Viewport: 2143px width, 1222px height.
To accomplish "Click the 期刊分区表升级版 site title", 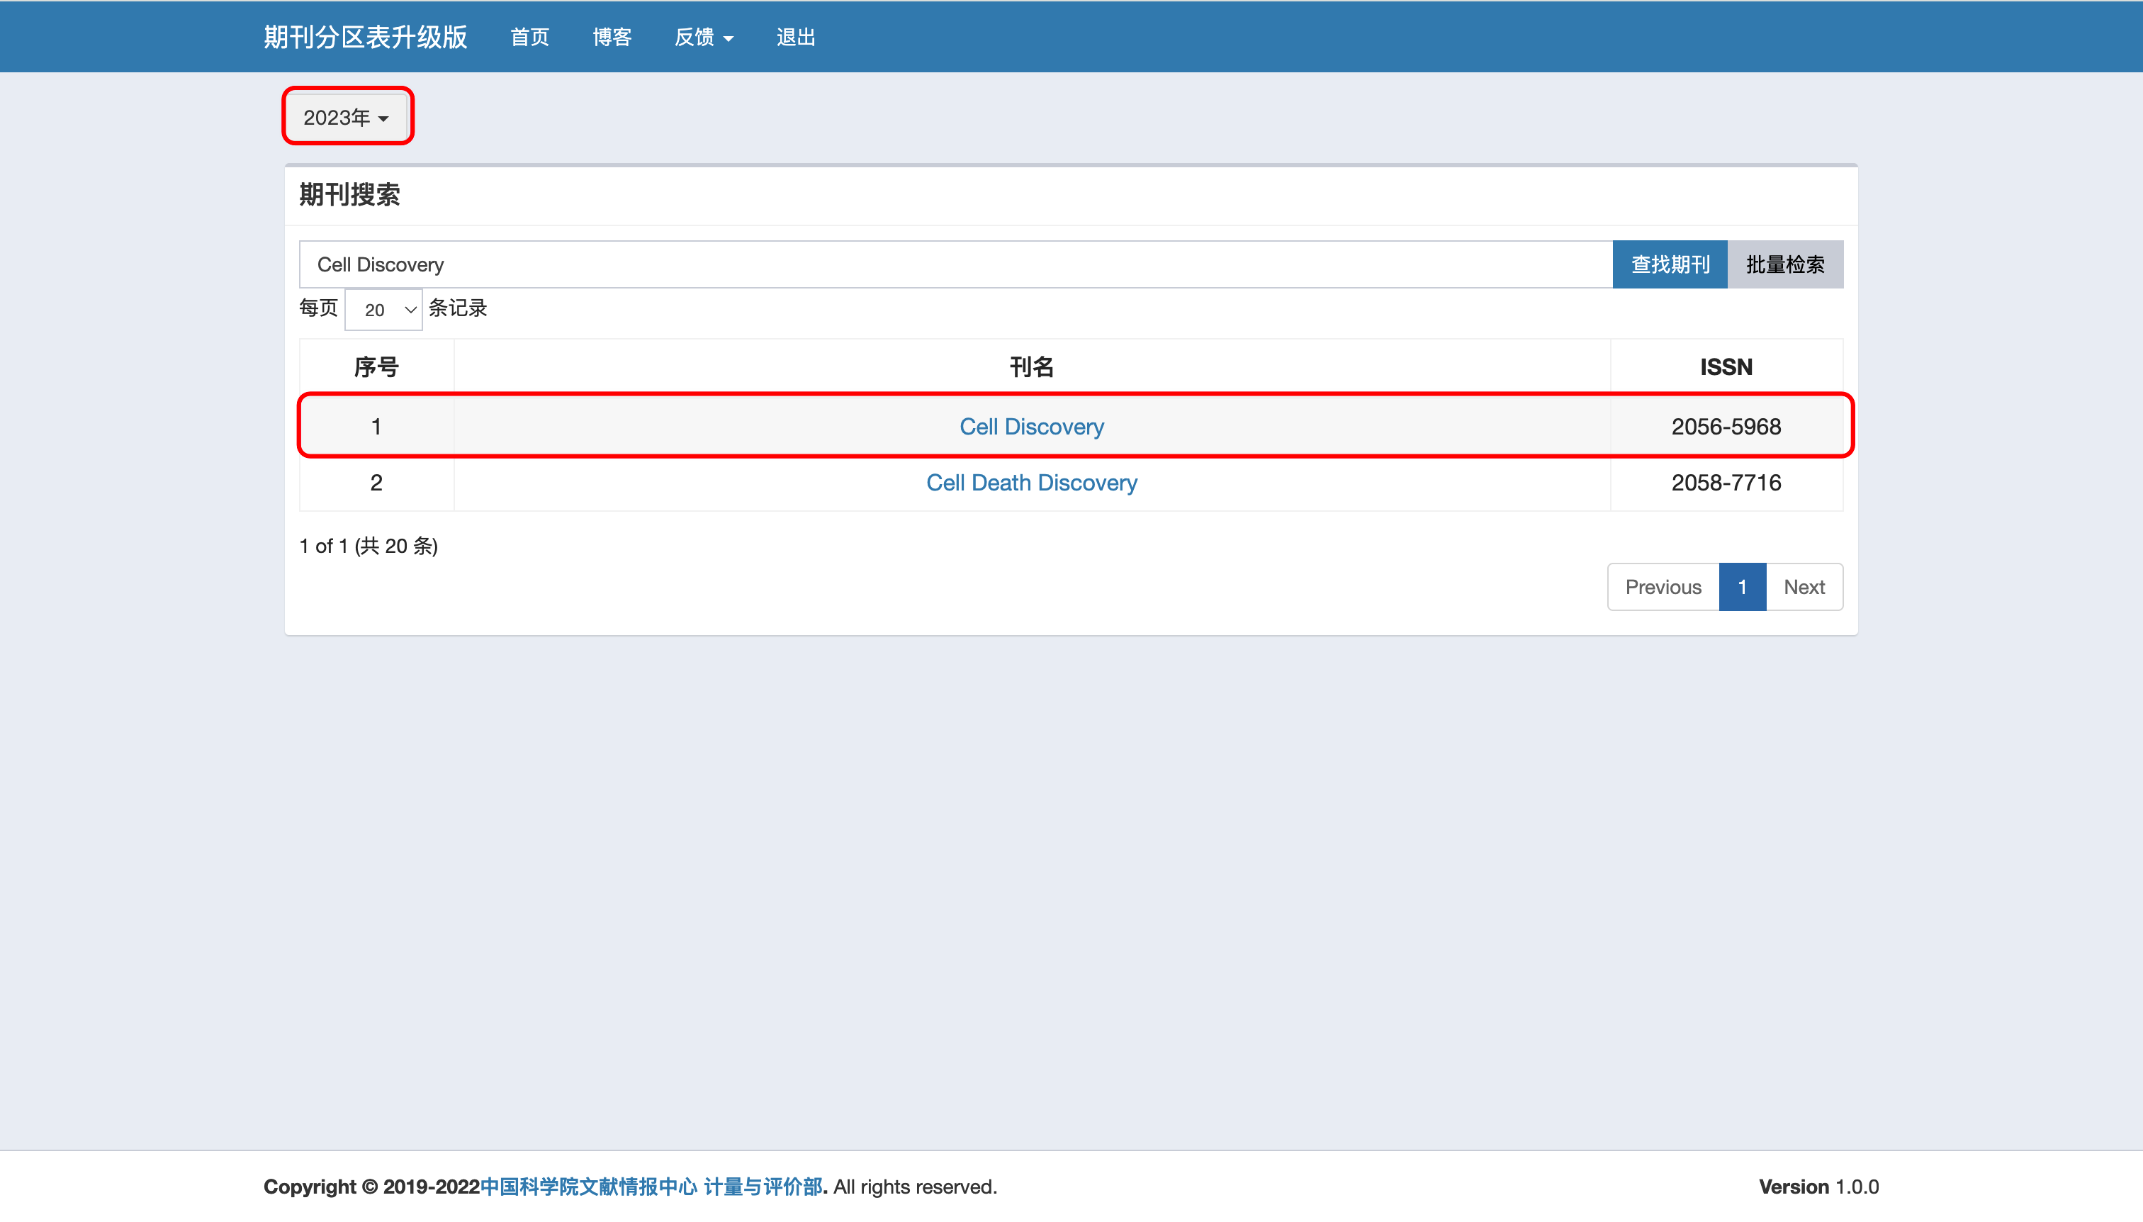I will [x=365, y=38].
